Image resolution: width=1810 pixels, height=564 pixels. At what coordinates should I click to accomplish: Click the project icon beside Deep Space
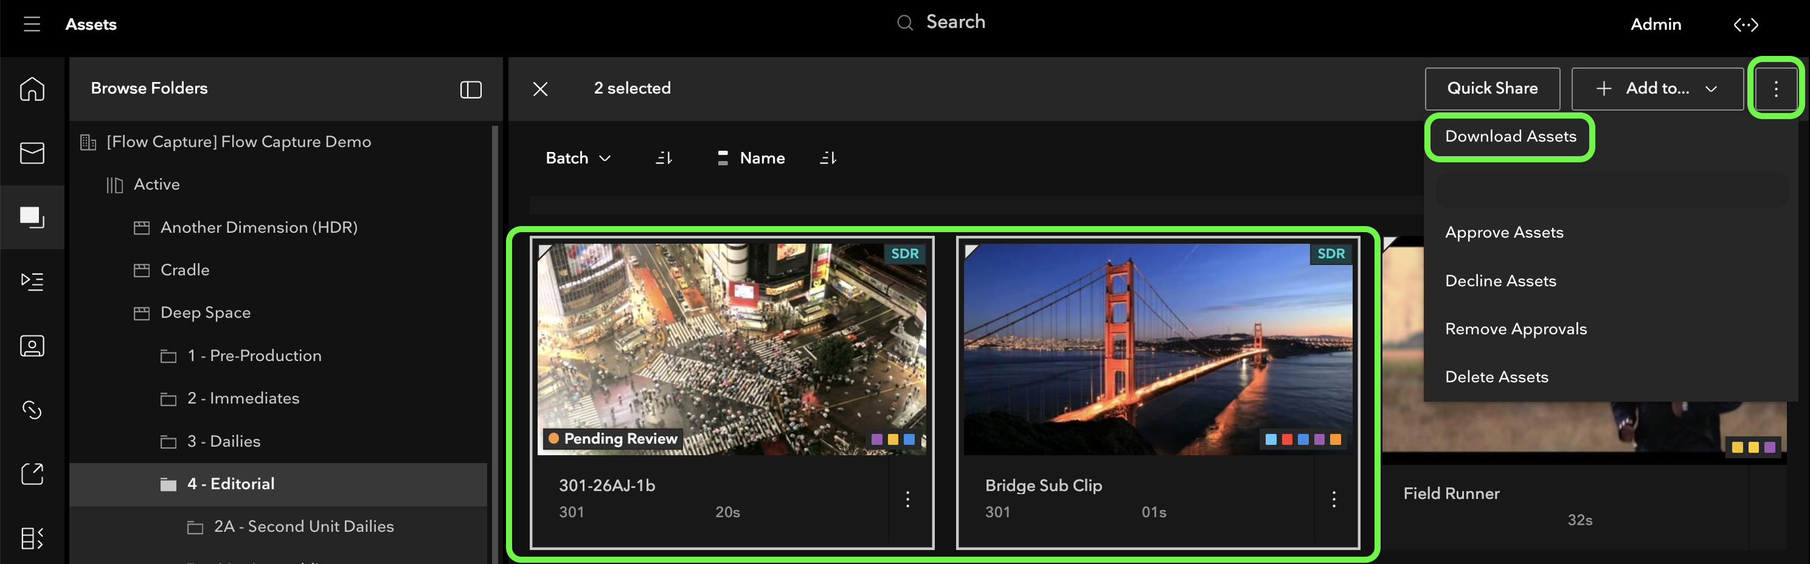pos(142,313)
